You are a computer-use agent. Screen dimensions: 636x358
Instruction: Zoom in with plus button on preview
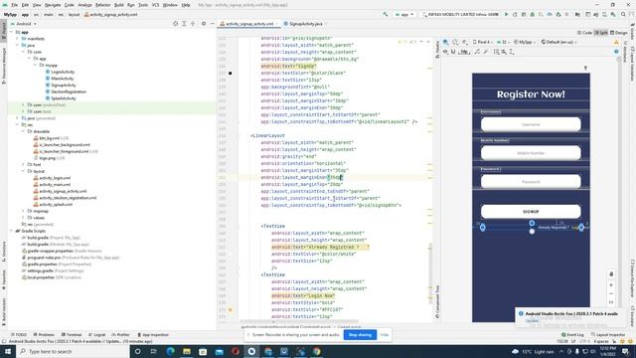click(x=611, y=285)
